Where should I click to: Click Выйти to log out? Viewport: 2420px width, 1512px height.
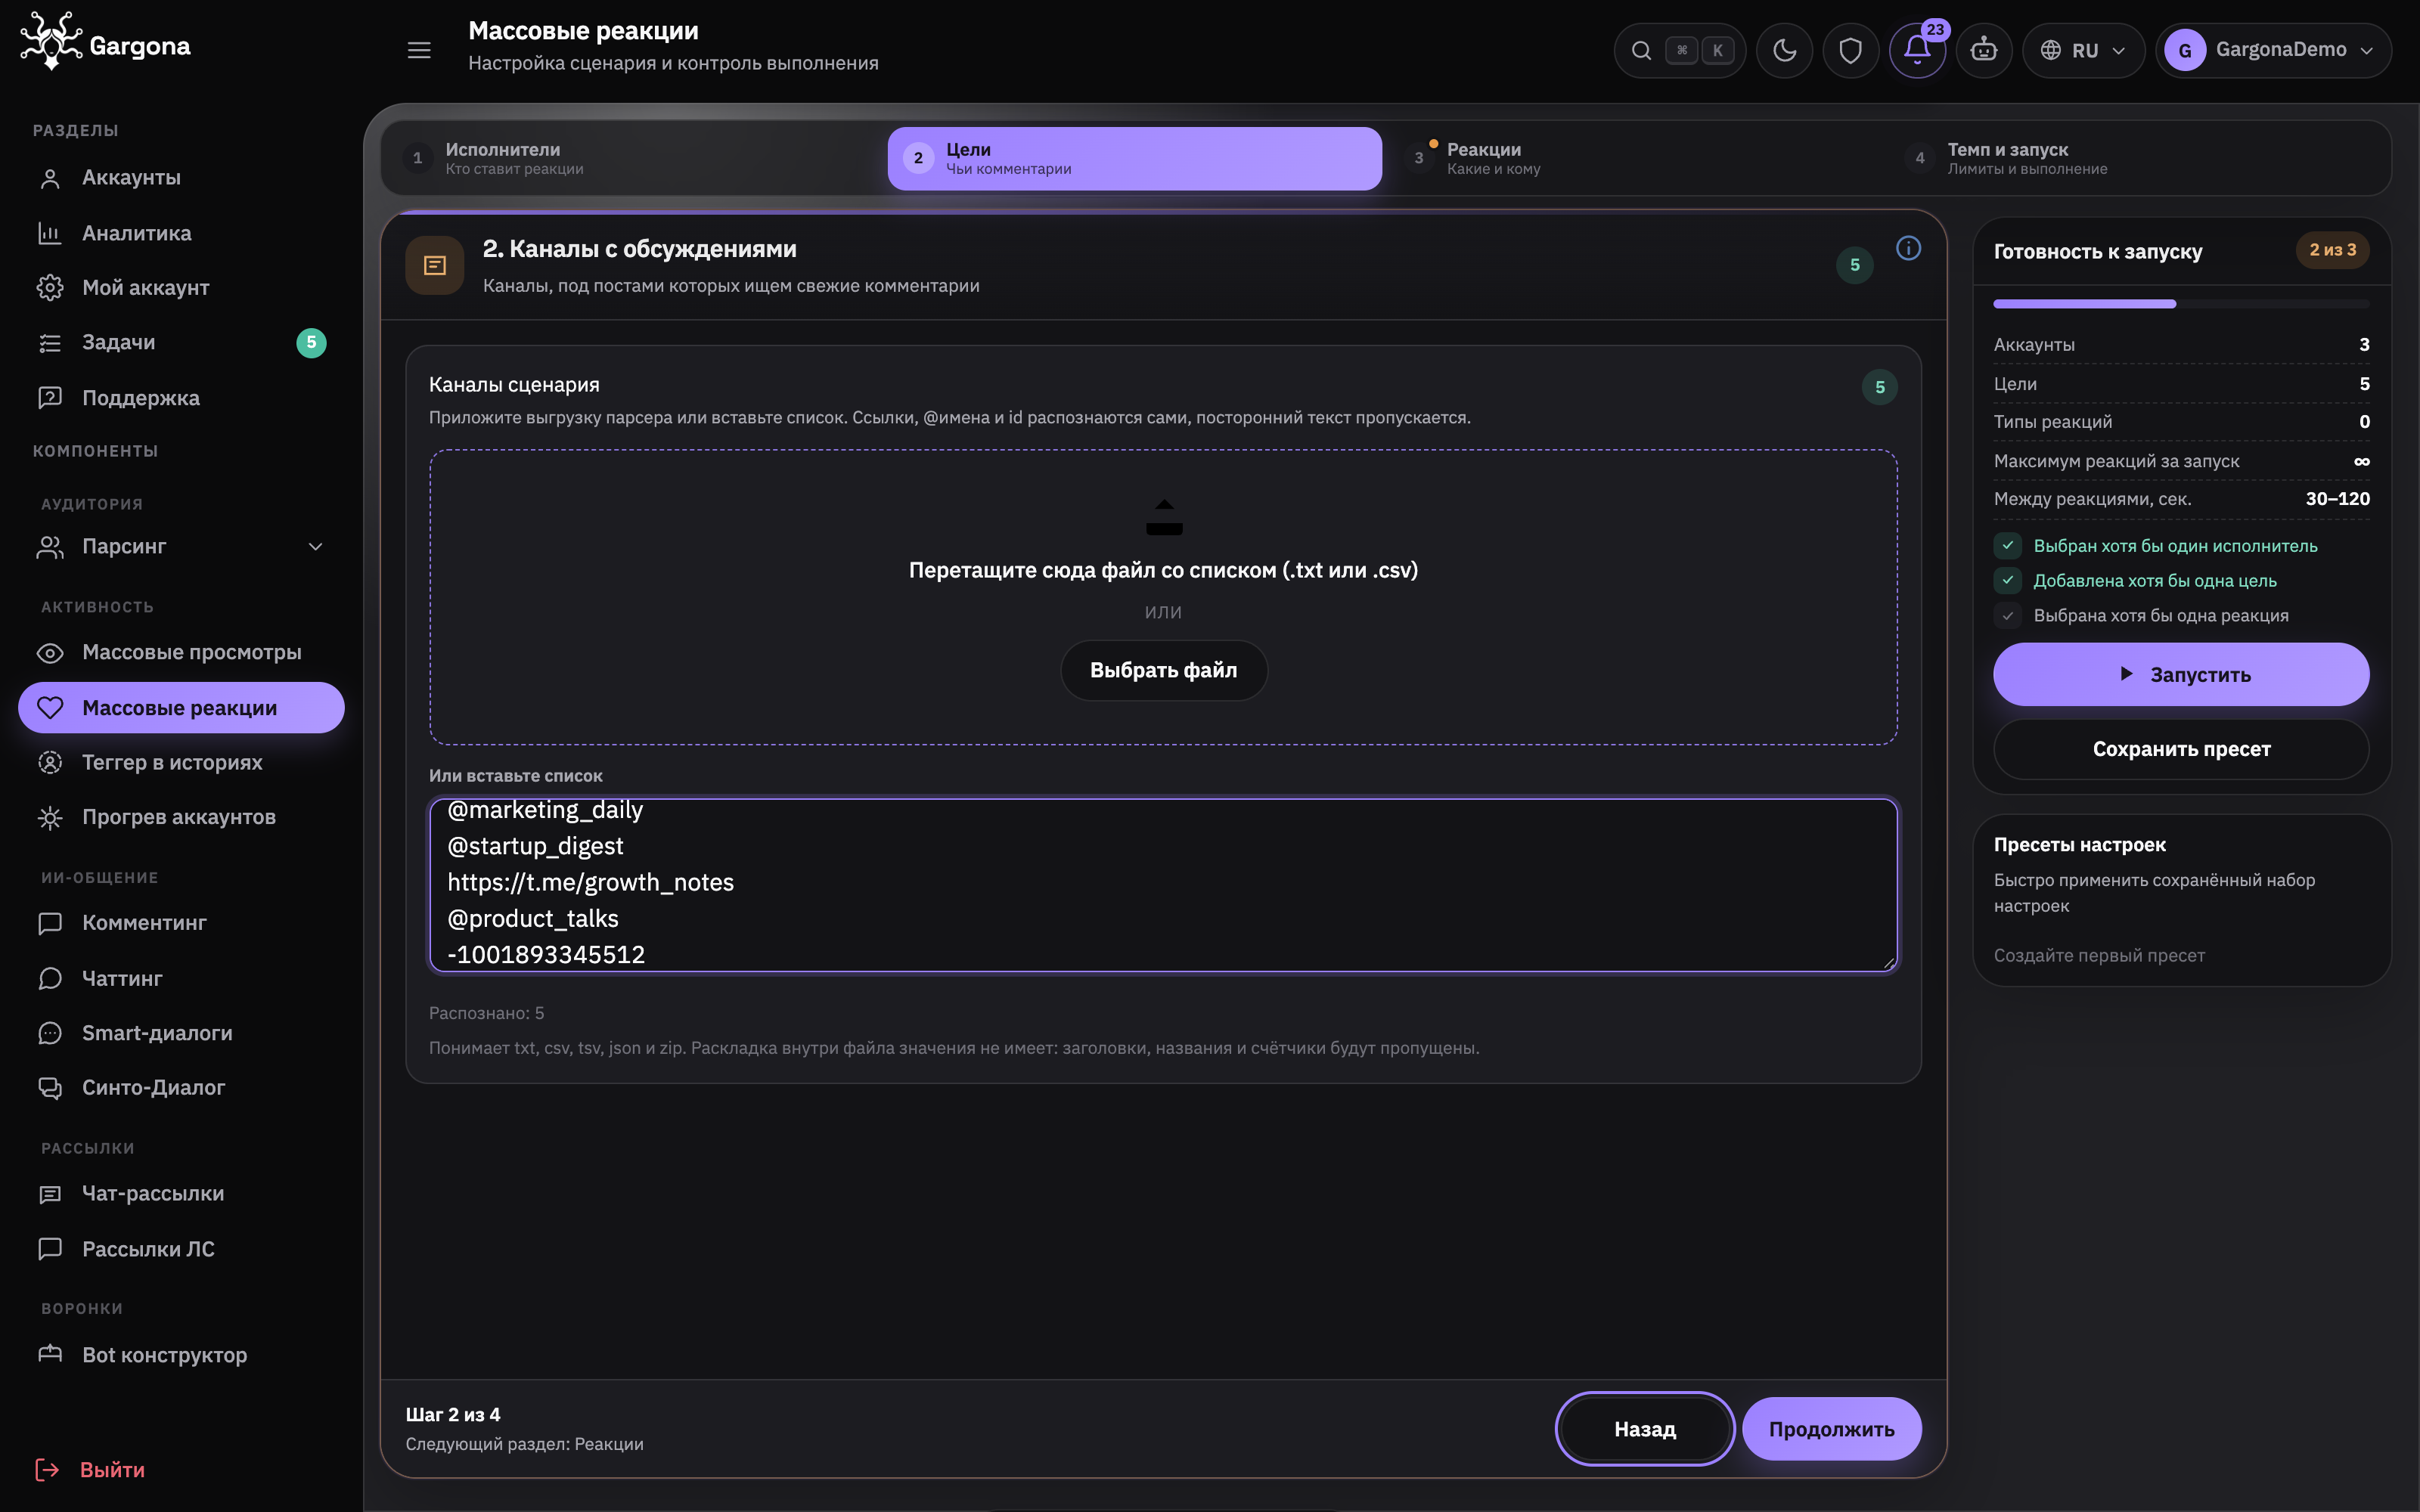click(90, 1470)
